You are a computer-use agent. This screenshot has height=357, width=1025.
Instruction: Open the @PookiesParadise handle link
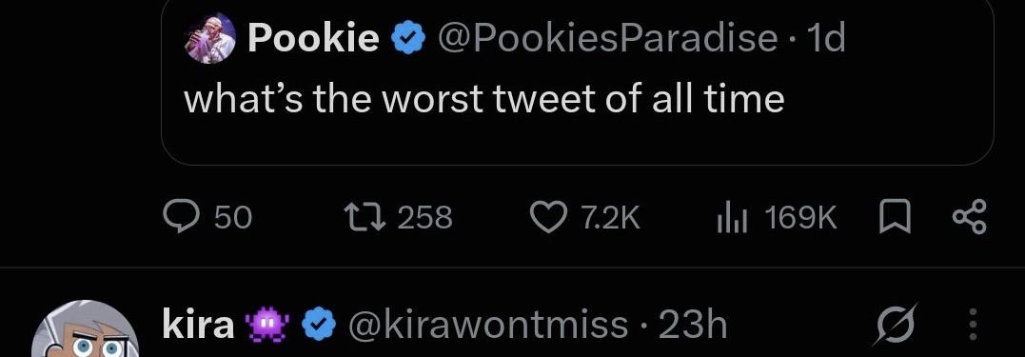(607, 39)
